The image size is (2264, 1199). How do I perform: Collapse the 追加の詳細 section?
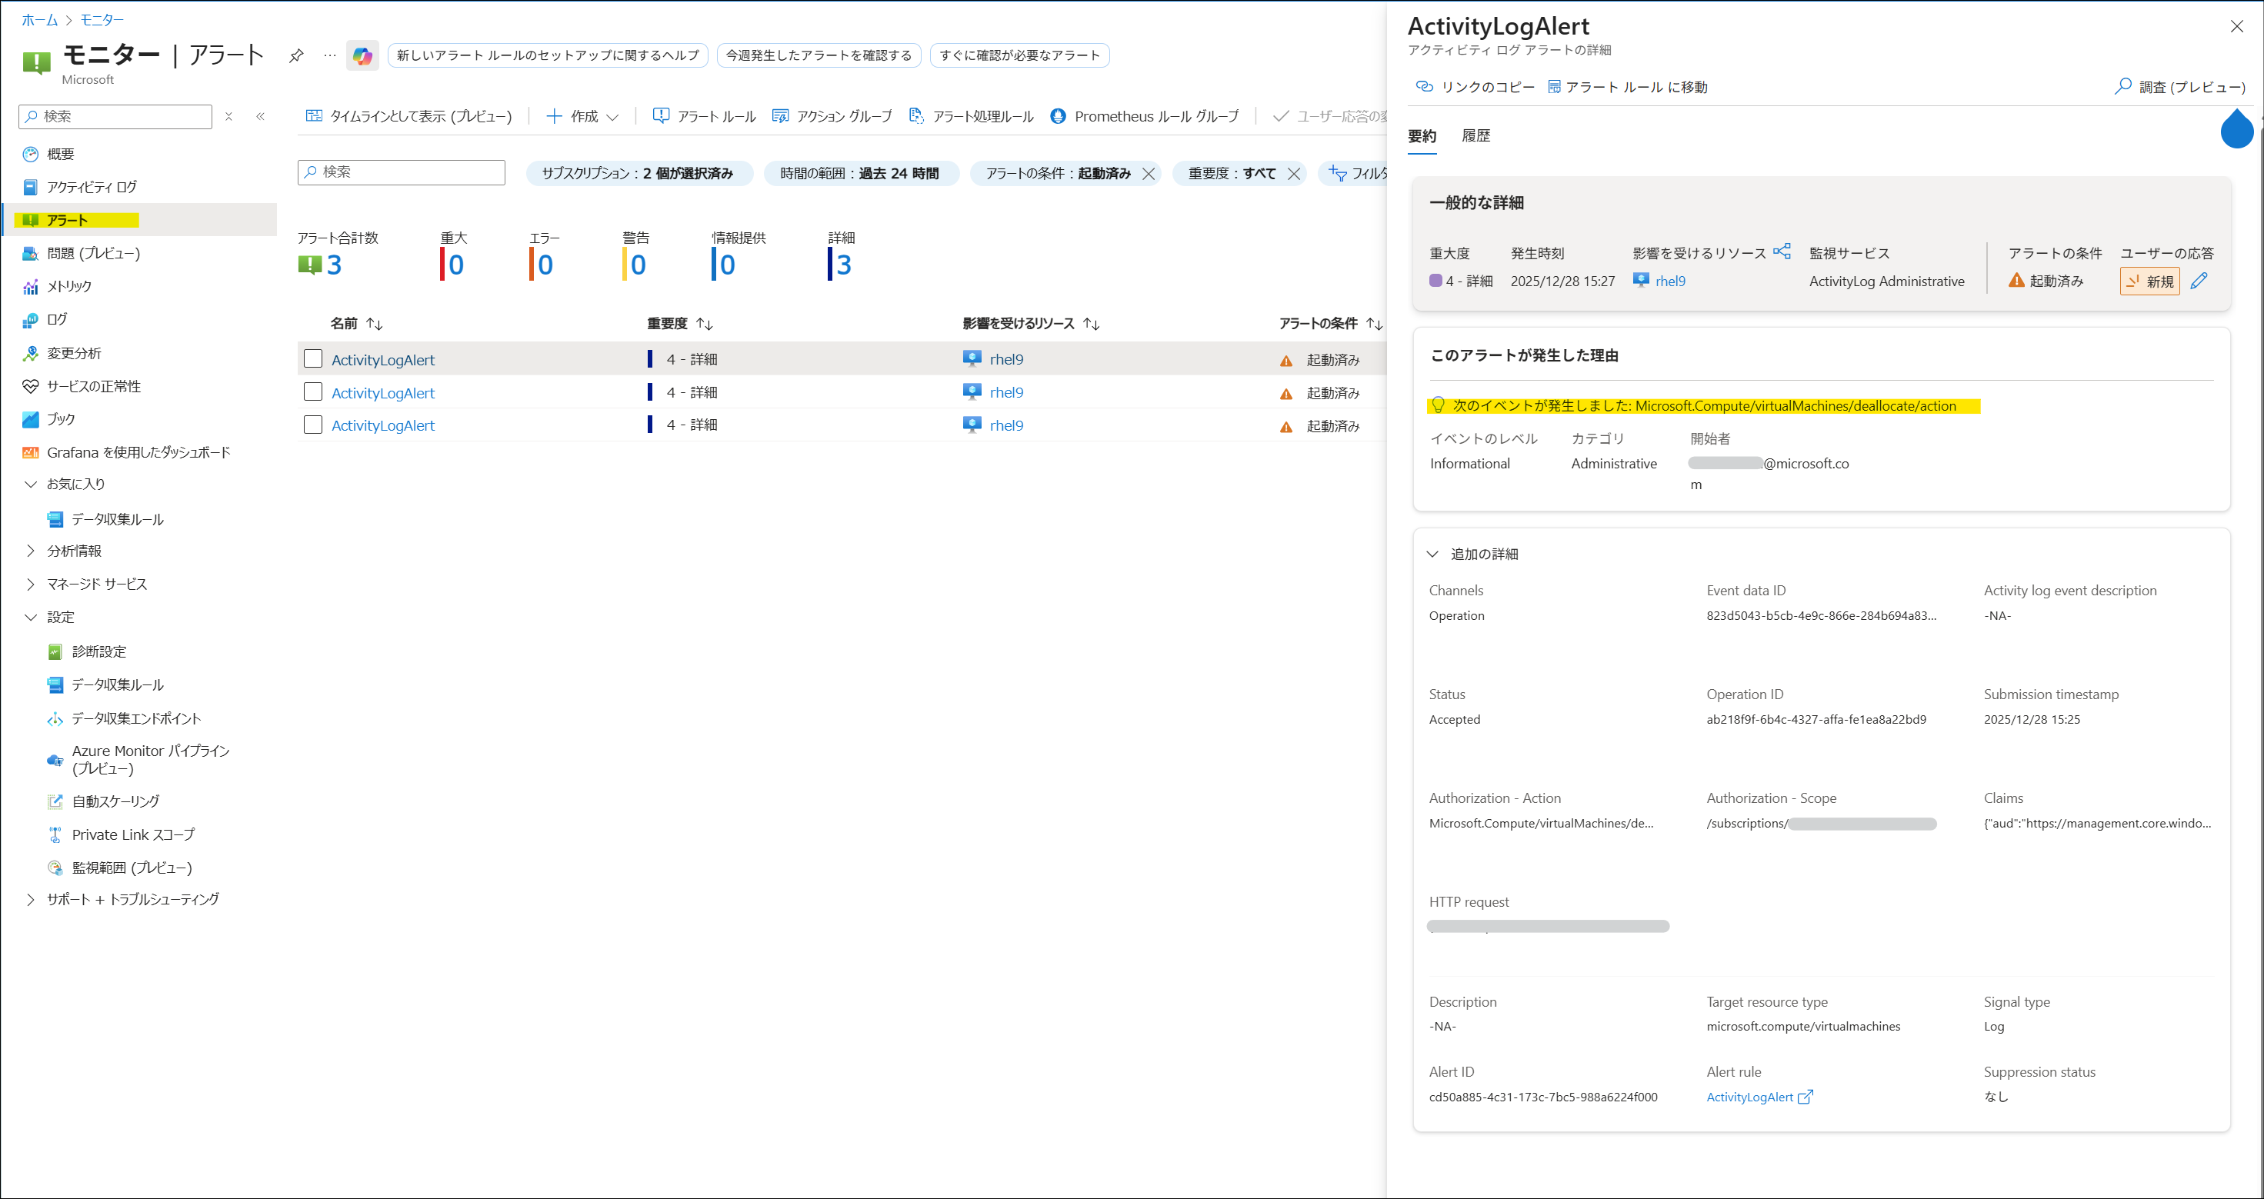1432,555
